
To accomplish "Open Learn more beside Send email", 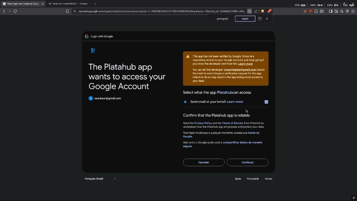I will coord(235,102).
